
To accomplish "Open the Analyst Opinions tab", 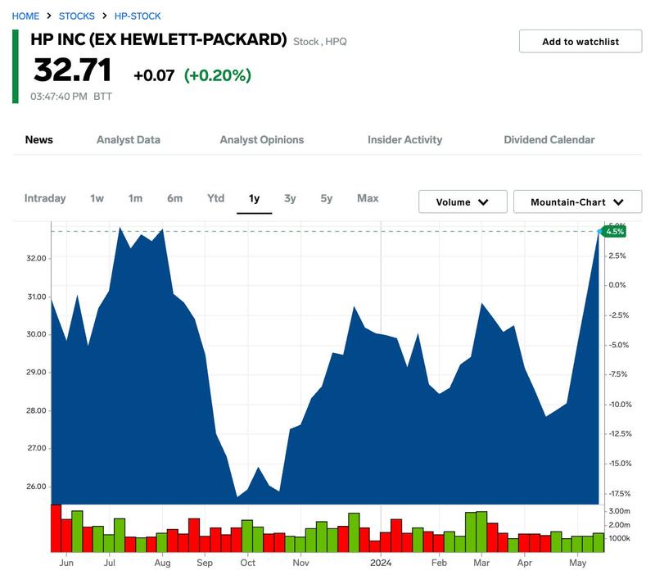I will [x=262, y=139].
